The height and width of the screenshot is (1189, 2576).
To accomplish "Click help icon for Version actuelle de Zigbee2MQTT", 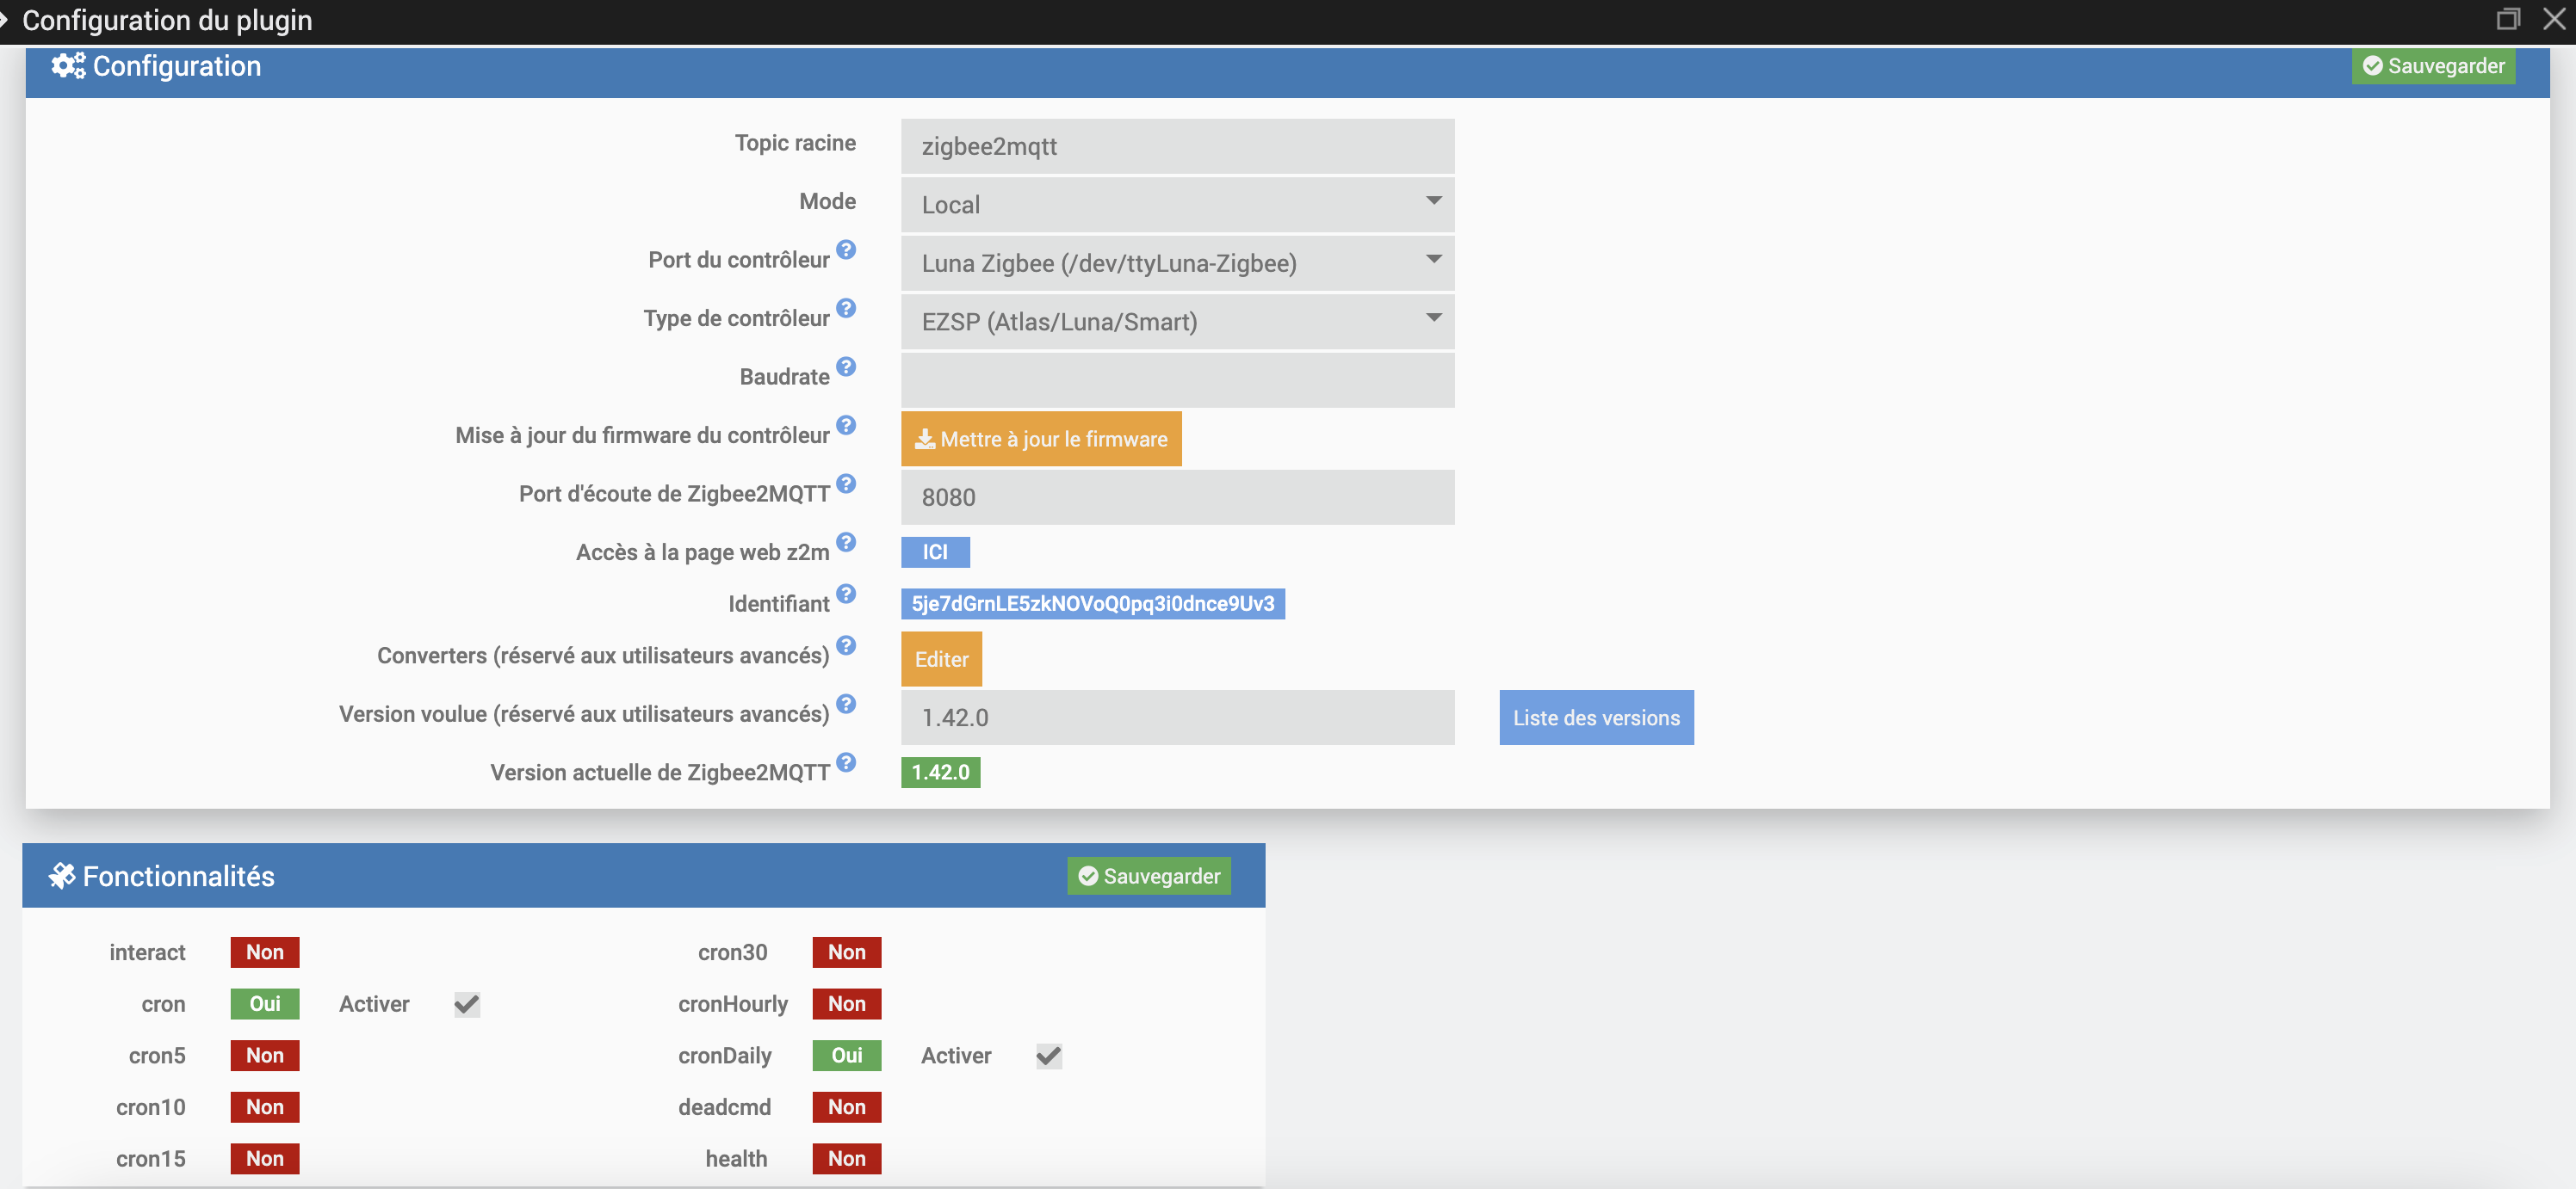I will [846, 762].
